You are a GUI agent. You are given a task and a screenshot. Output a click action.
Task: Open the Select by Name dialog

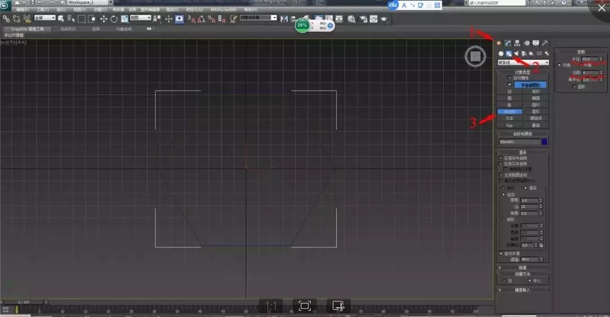click(71, 18)
